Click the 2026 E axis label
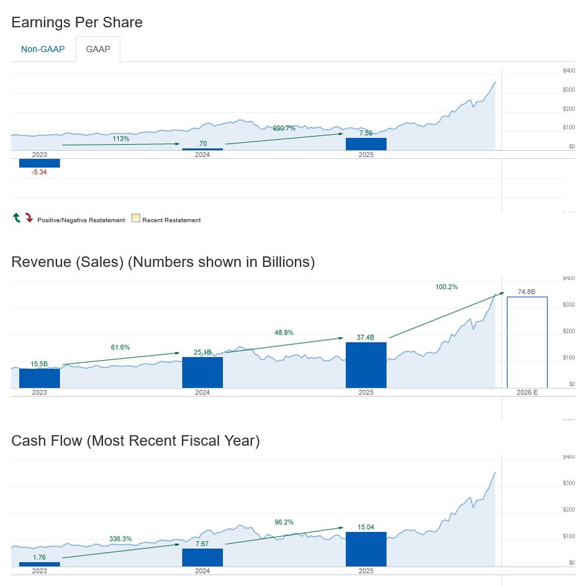The width and height of the screenshot is (586, 586). point(527,392)
